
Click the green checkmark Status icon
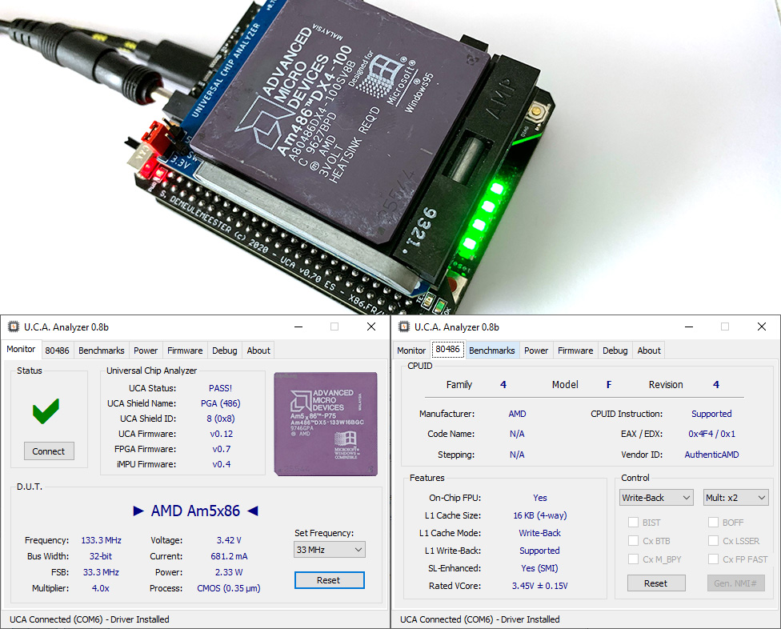(46, 411)
